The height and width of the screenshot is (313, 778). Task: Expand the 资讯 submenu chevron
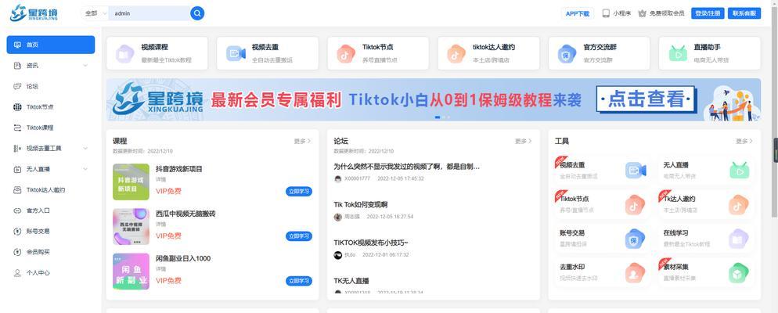click(x=85, y=66)
